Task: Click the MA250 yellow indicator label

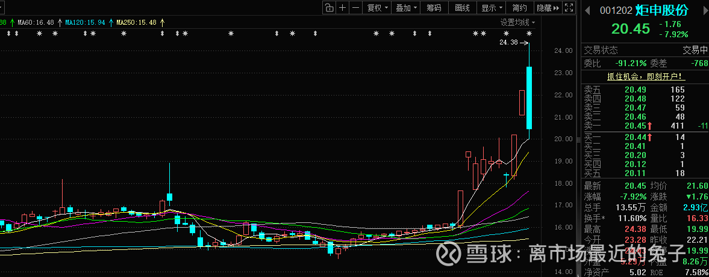Action: [137, 22]
